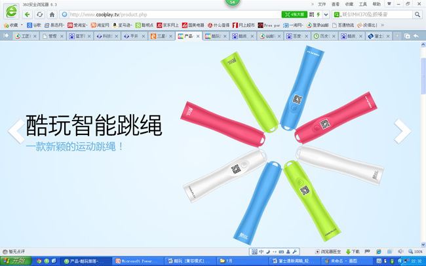This screenshot has height=266, width=426.
Task: Open the IME soft keyboard icon
Action: [281, 252]
